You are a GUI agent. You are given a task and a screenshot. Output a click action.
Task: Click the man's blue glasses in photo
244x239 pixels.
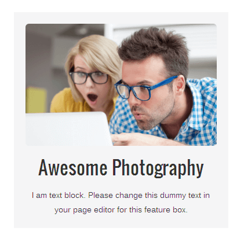[144, 89]
